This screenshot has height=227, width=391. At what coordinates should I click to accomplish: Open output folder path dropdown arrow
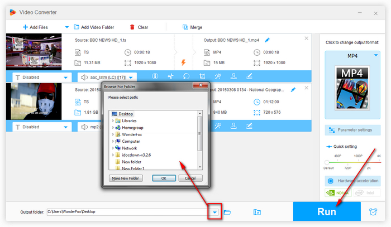coord(214,212)
